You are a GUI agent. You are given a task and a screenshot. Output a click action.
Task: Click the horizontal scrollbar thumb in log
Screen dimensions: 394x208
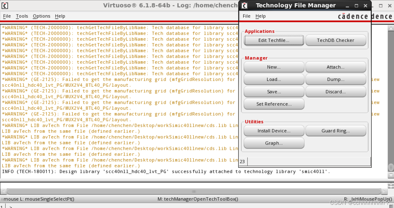[194, 191]
